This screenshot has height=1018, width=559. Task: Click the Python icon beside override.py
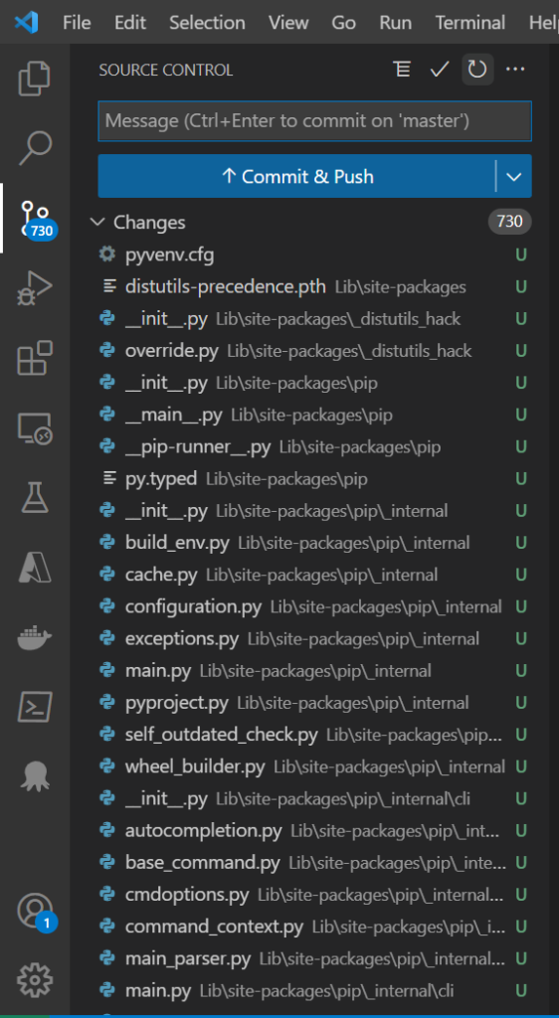pyautogui.click(x=107, y=351)
